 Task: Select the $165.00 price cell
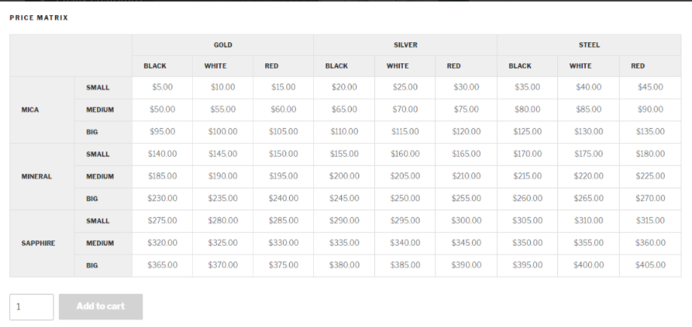(466, 154)
